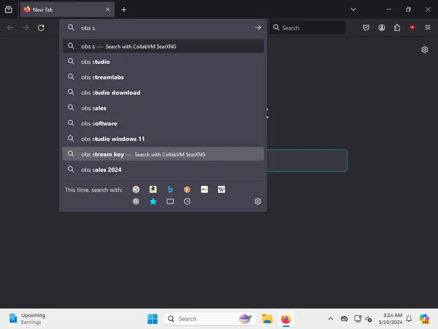Search this time with Bing icon
Screen dimensions: 438x329
point(170,189)
